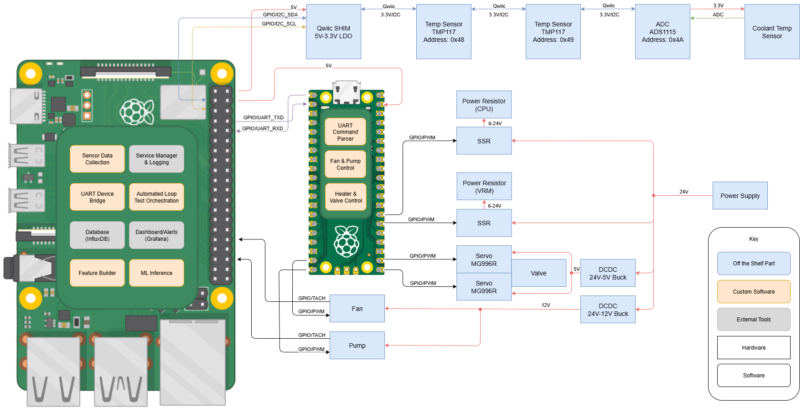
Task: Click the black audio jack on the Pi
Action: click(27, 268)
